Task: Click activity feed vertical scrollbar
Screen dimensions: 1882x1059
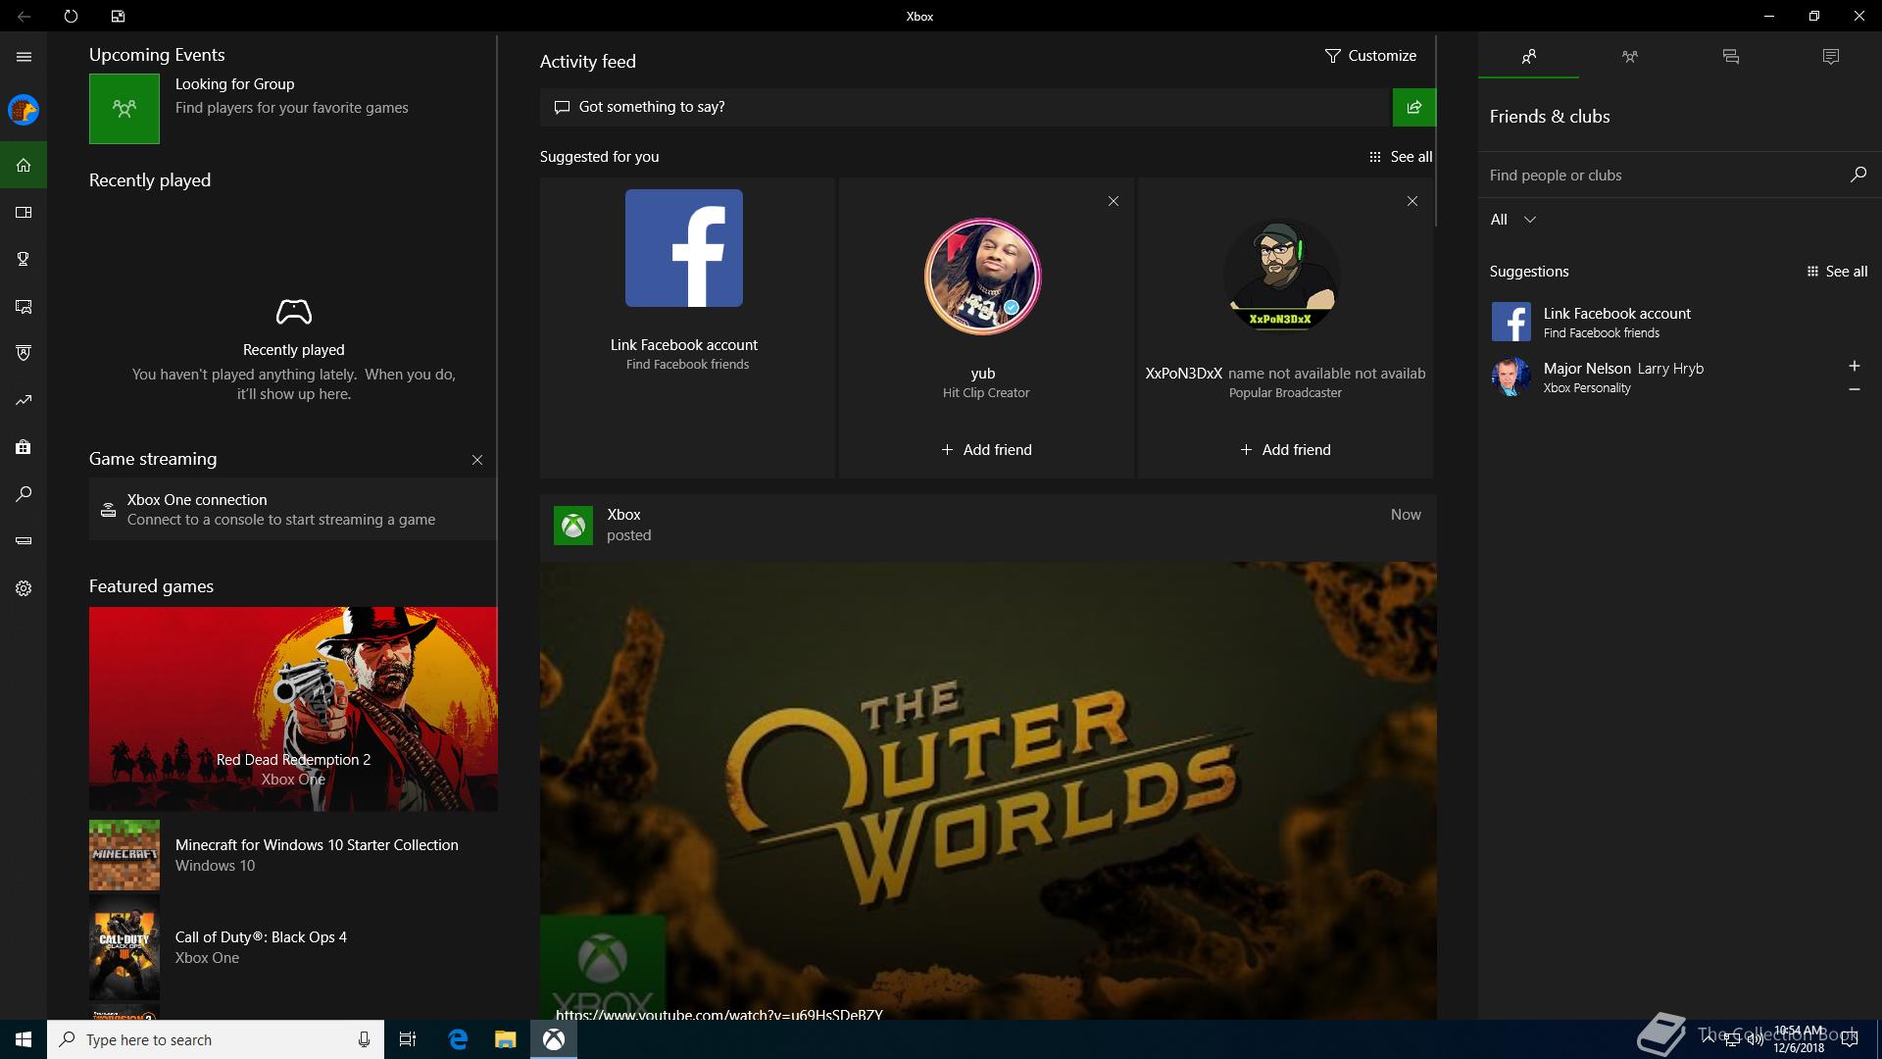Action: click(x=1436, y=132)
